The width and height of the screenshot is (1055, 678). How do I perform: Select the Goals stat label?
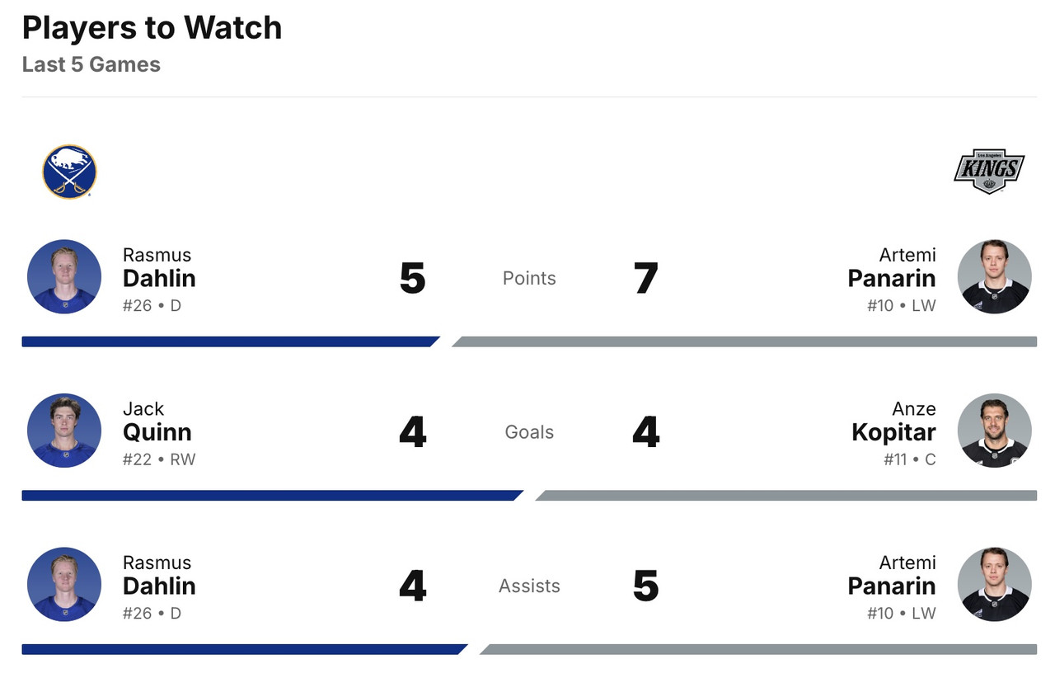[x=529, y=432]
